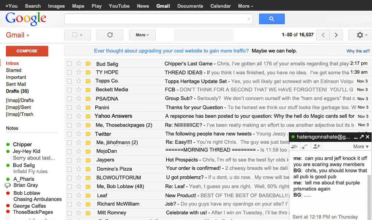Select the Topps Co. email checkbox
This screenshot has width=372, height=220.
[x=69, y=81]
